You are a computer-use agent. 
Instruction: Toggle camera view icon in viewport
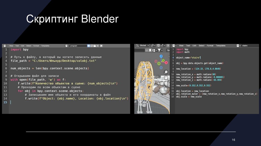click(166, 83)
